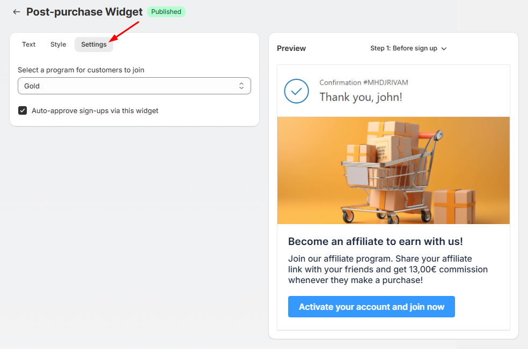
Task: Toggle the Auto-approve sign-ups checkbox
Action: (23, 110)
